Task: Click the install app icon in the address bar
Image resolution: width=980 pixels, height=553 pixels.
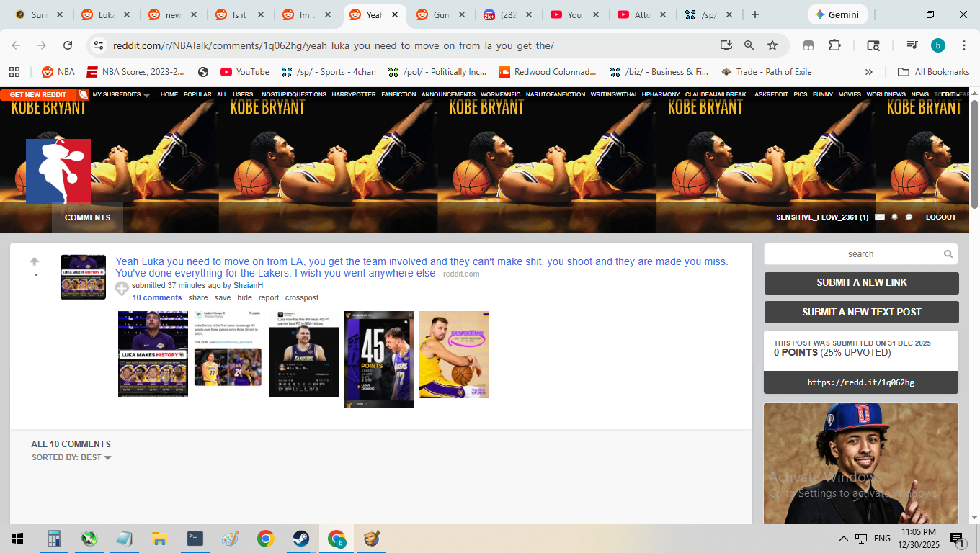Action: [726, 45]
